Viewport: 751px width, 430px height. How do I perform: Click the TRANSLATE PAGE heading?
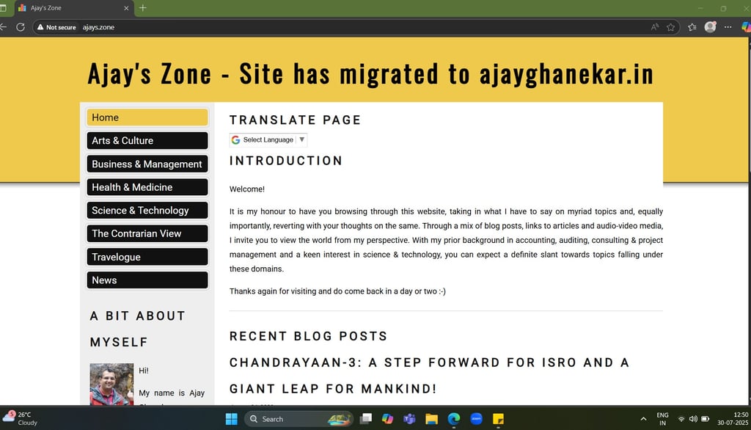click(295, 120)
